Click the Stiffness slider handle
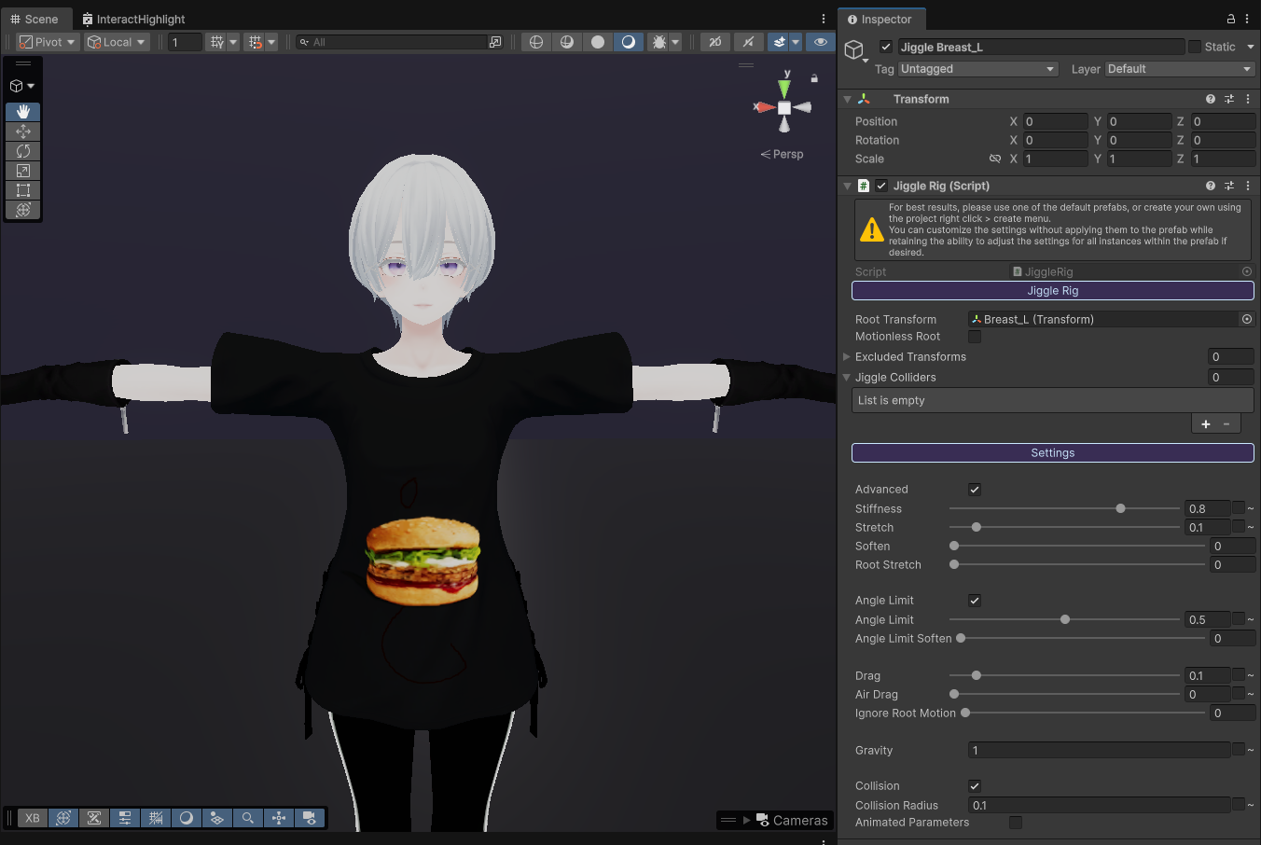The image size is (1261, 845). click(x=1120, y=508)
